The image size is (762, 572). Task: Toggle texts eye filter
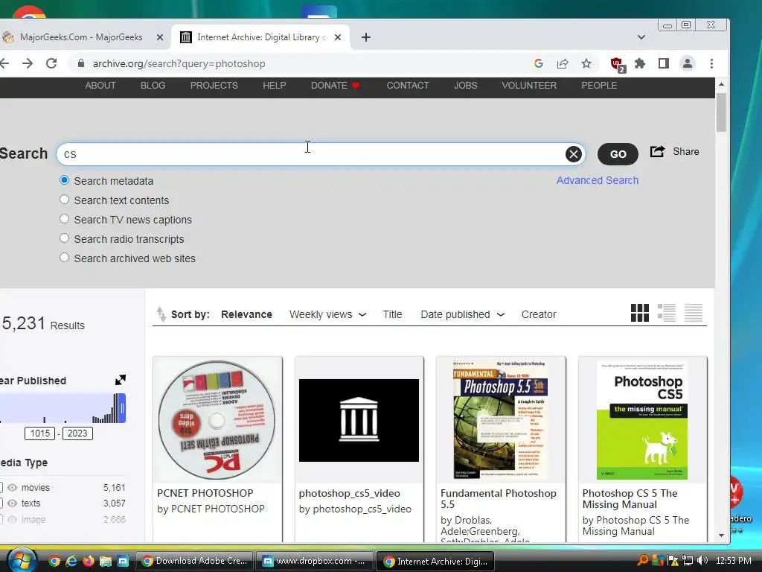tap(12, 503)
